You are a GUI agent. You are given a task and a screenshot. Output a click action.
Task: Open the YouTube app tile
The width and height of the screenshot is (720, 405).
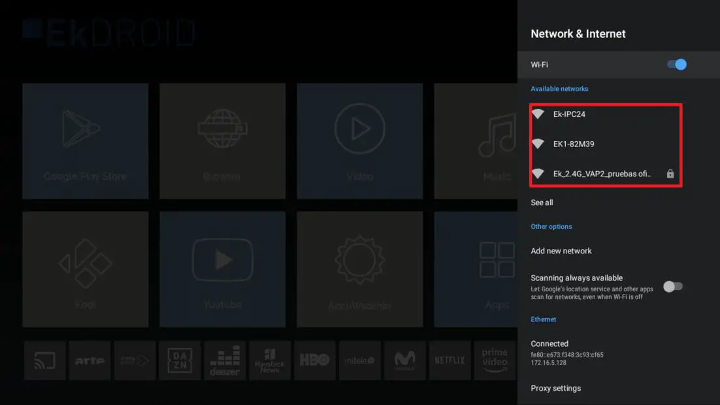coord(222,268)
